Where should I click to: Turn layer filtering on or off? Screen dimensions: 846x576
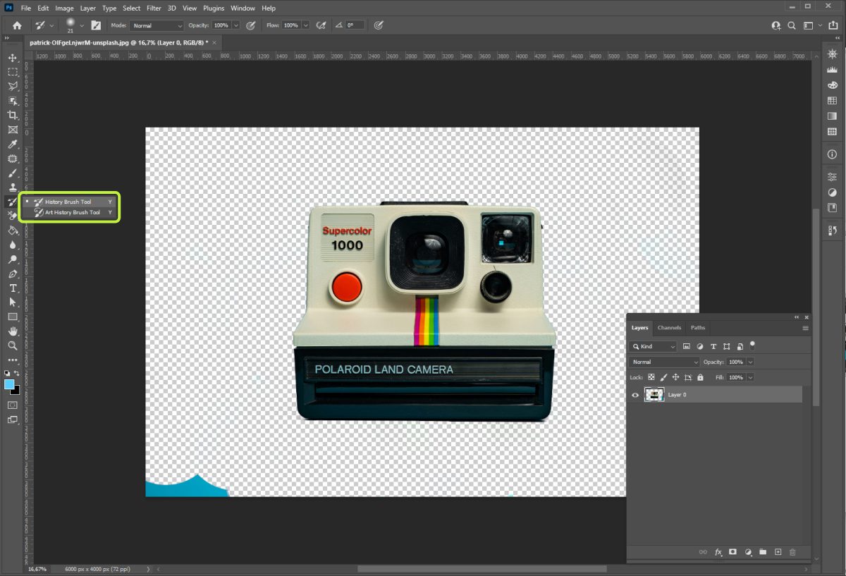(x=752, y=345)
